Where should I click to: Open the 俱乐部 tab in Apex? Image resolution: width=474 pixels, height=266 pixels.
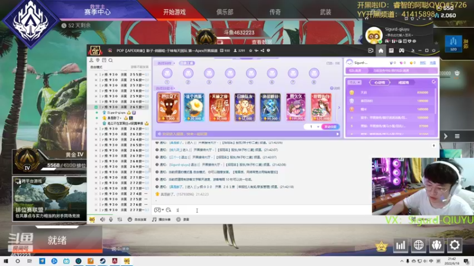pyautogui.click(x=225, y=12)
